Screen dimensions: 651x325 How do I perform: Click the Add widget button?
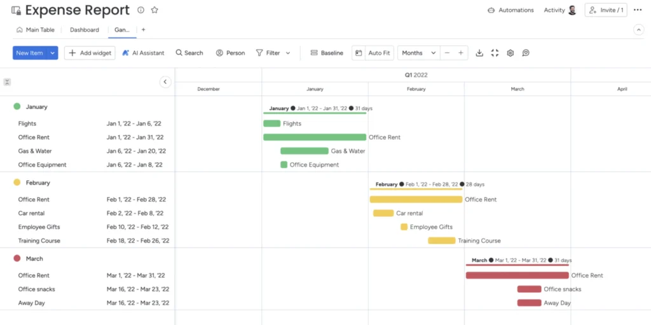pos(90,53)
